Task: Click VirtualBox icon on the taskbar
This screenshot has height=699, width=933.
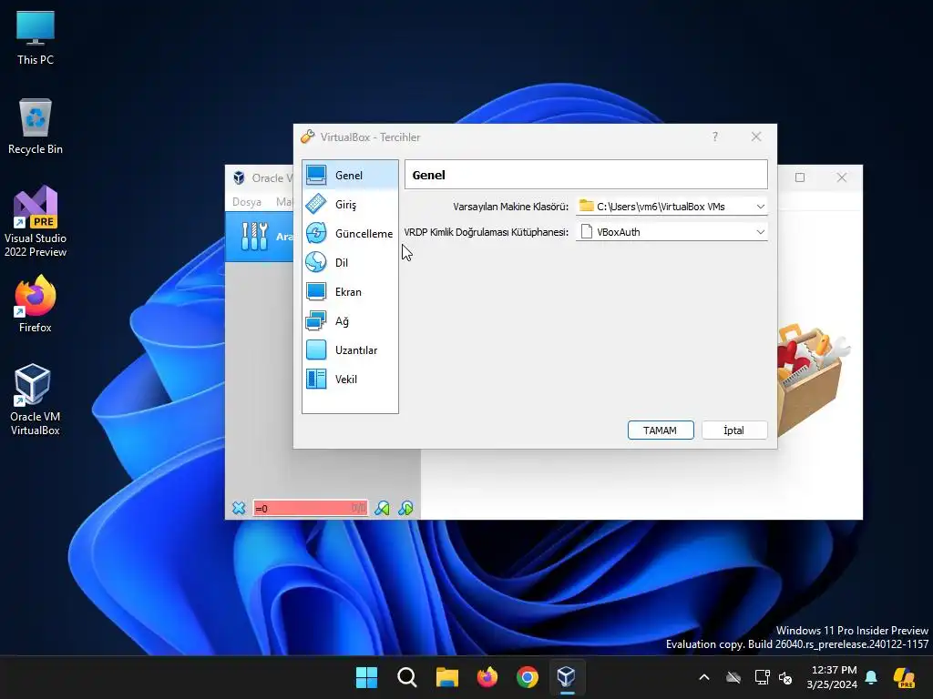Action: pos(567,677)
